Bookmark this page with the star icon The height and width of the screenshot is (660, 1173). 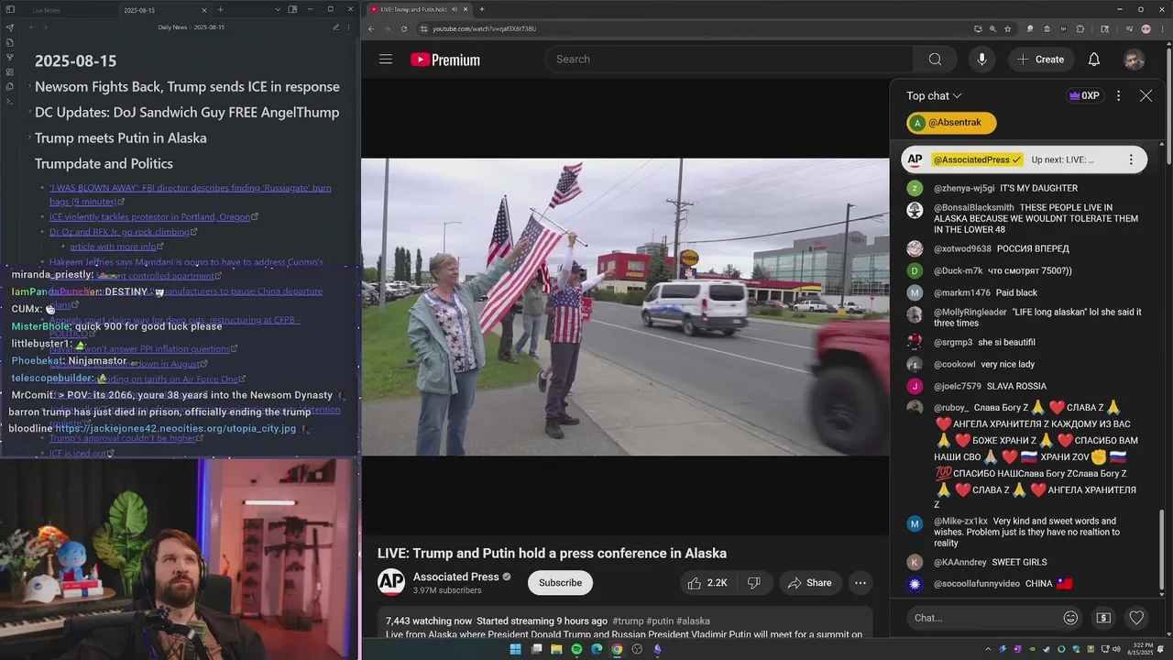click(x=1008, y=28)
